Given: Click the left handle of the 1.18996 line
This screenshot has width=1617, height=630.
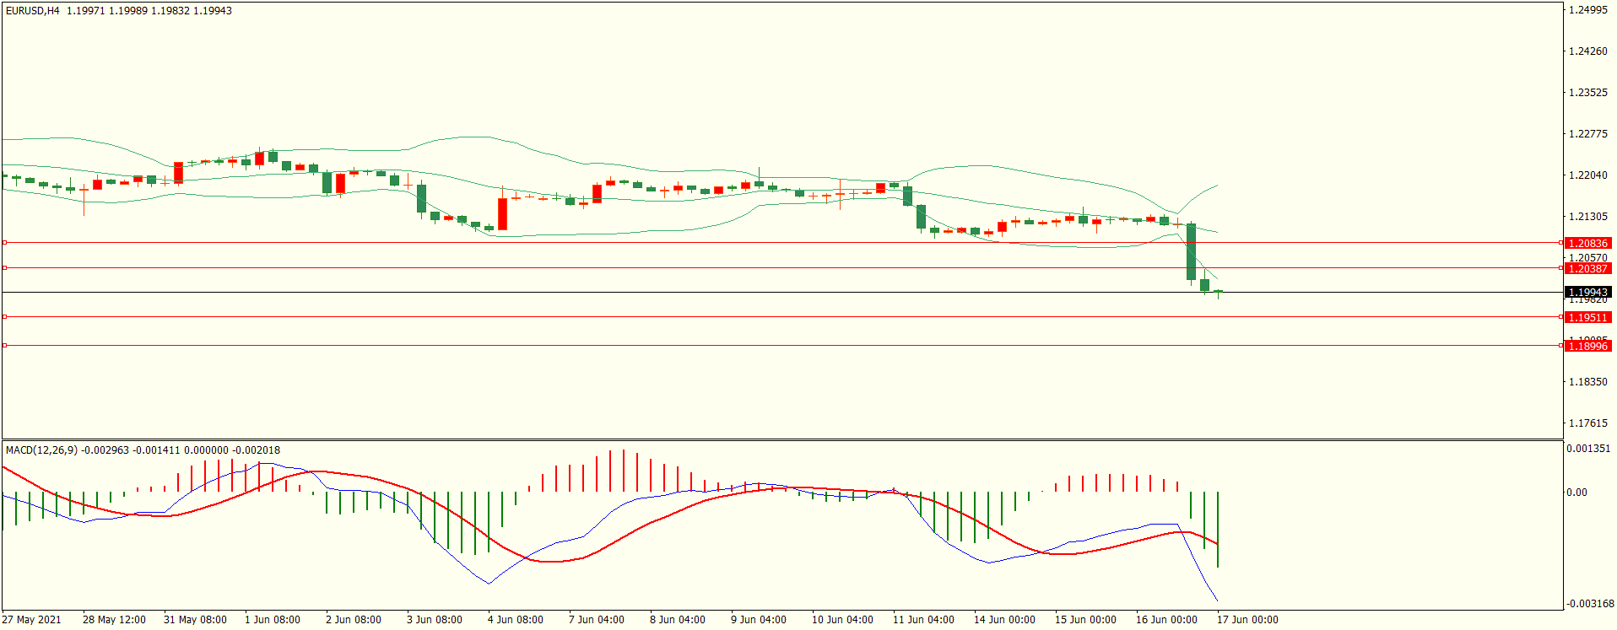Looking at the screenshot, I should [4, 346].
